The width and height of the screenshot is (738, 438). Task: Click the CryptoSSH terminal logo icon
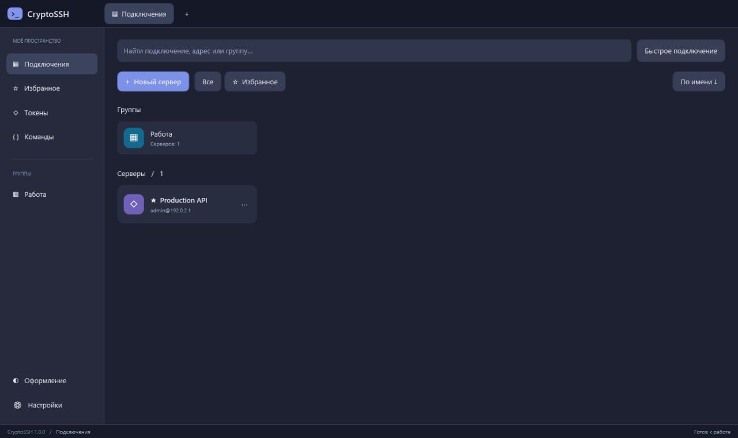15,14
